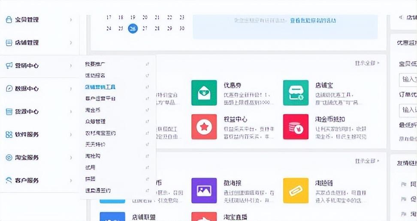Click the 客户服务 sidebar label
This screenshot has width=417, height=221.
pos(27,180)
